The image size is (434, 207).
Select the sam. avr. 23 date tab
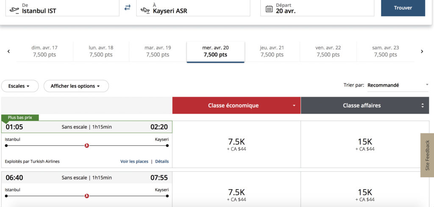point(386,51)
